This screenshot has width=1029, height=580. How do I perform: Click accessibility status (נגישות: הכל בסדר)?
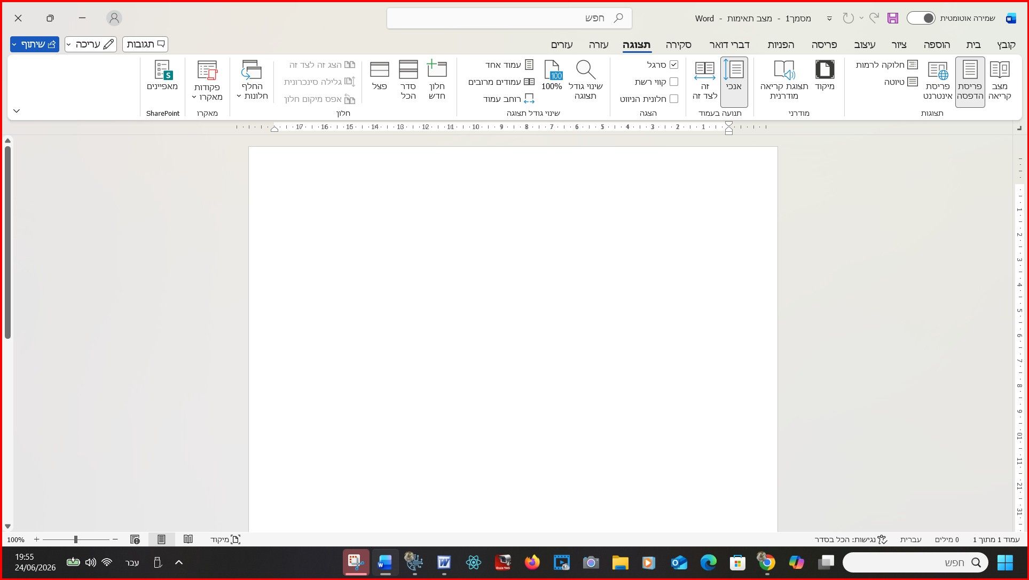[851, 539]
